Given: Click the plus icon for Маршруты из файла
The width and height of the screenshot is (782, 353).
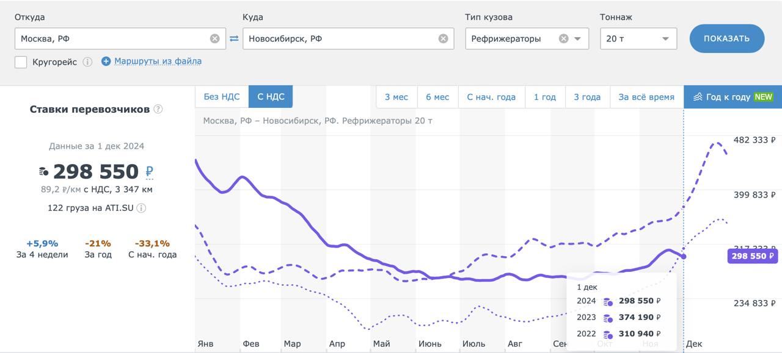Looking at the screenshot, I should 106,61.
